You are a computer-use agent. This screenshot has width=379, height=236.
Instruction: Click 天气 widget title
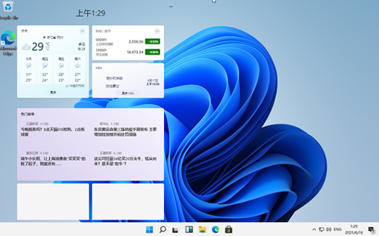[24, 31]
